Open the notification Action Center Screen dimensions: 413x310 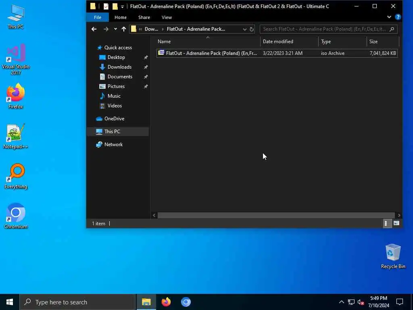pos(400,302)
